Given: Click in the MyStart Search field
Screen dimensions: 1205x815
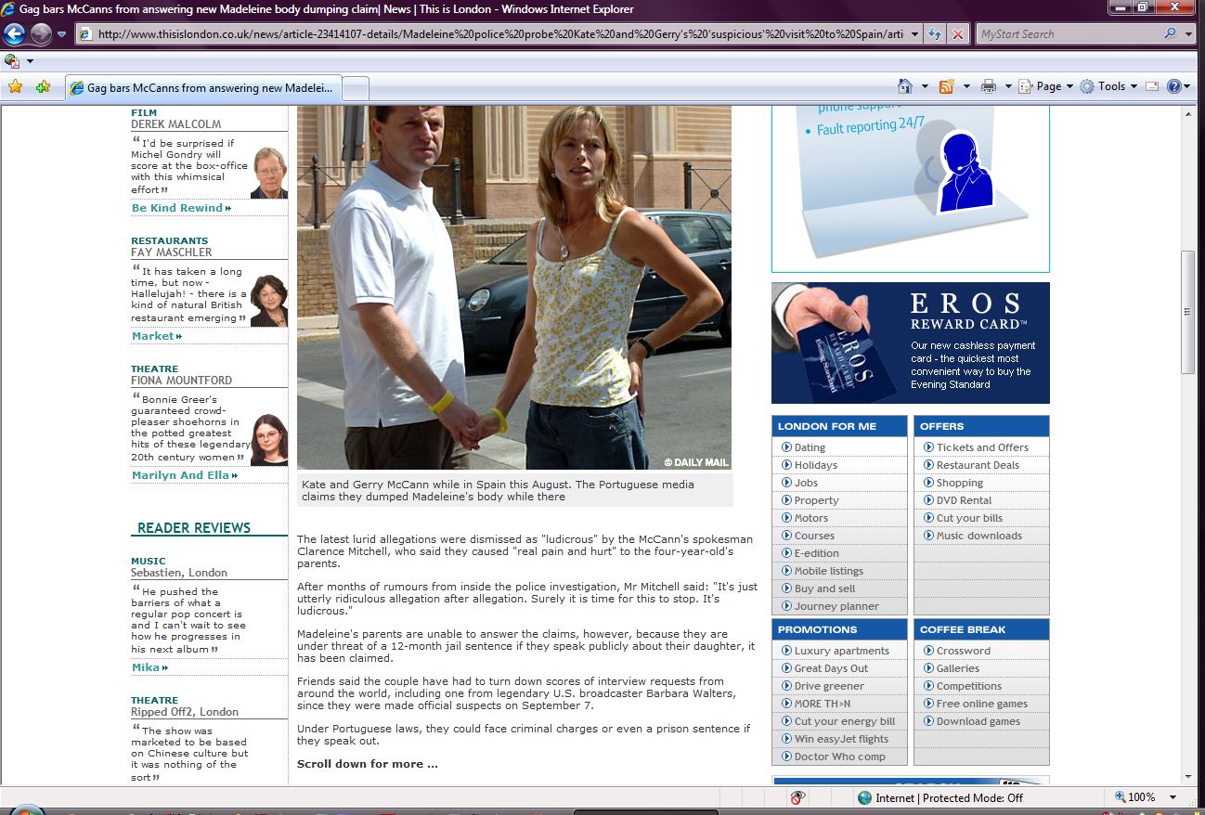Looking at the screenshot, I should coord(1068,34).
